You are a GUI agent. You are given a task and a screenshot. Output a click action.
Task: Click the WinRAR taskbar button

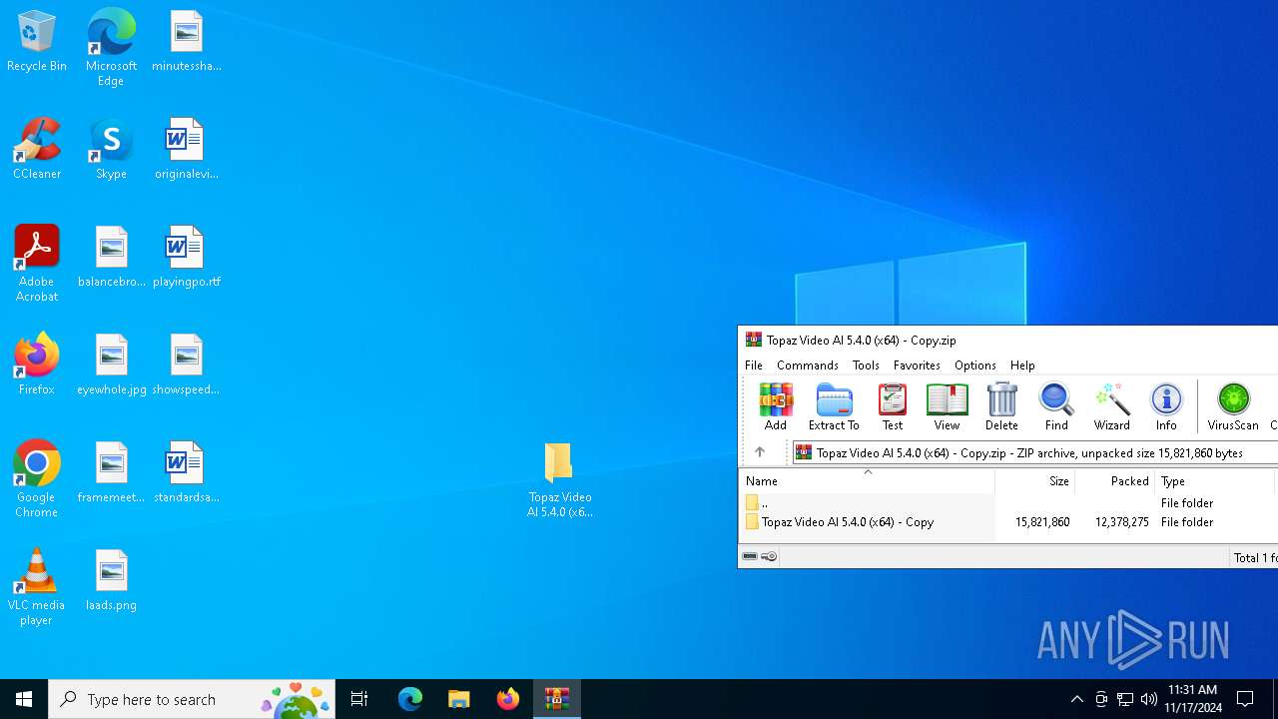click(557, 699)
